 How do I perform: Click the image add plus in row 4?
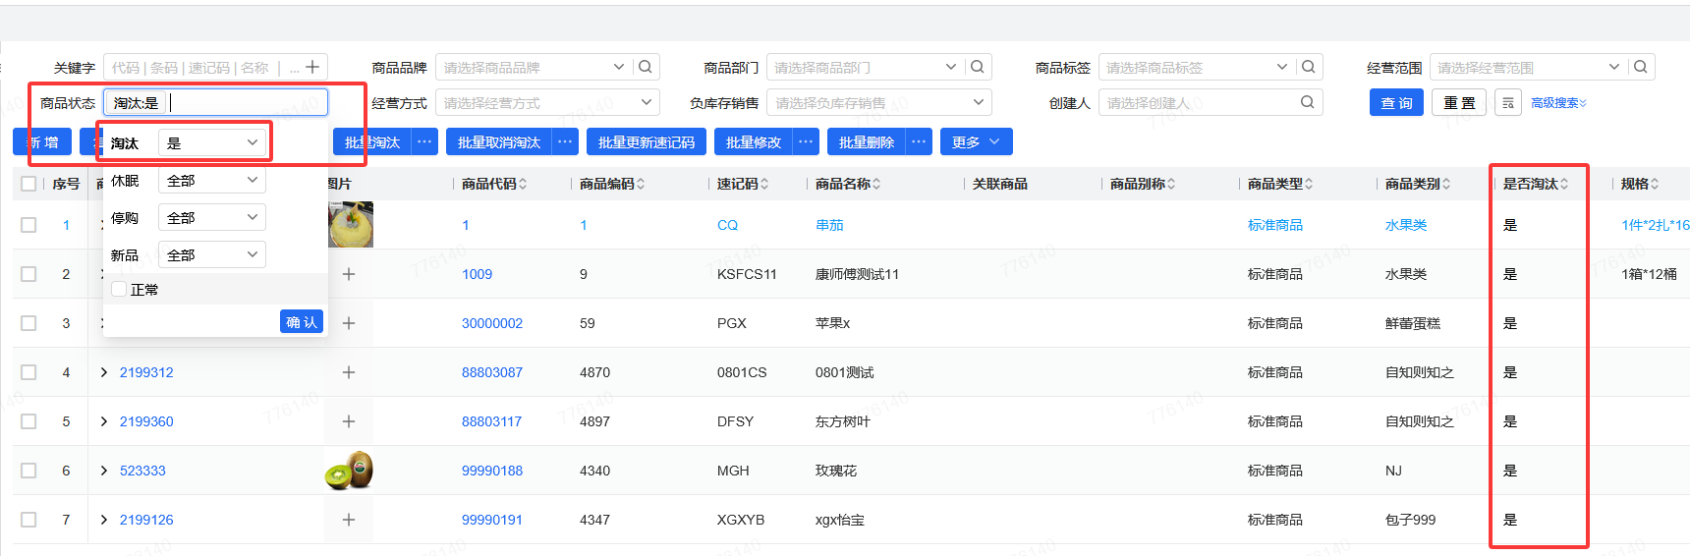coord(349,372)
